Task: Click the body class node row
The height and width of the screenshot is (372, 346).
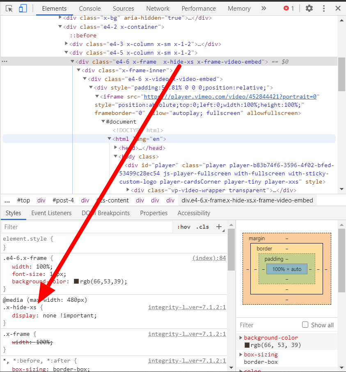Action: click(138, 156)
